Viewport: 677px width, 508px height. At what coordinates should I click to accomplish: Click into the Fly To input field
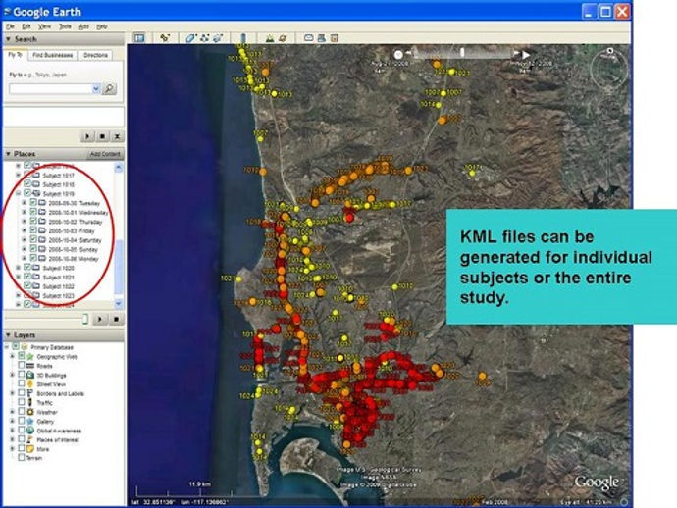(50, 89)
